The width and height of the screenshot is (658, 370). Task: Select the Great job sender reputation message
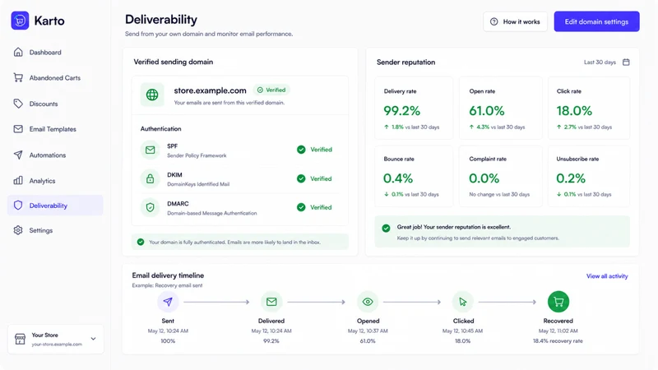click(454, 227)
